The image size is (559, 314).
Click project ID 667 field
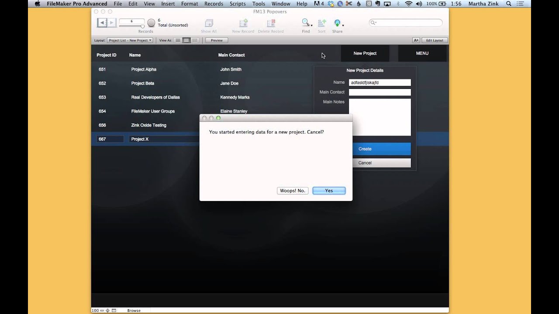click(x=110, y=139)
